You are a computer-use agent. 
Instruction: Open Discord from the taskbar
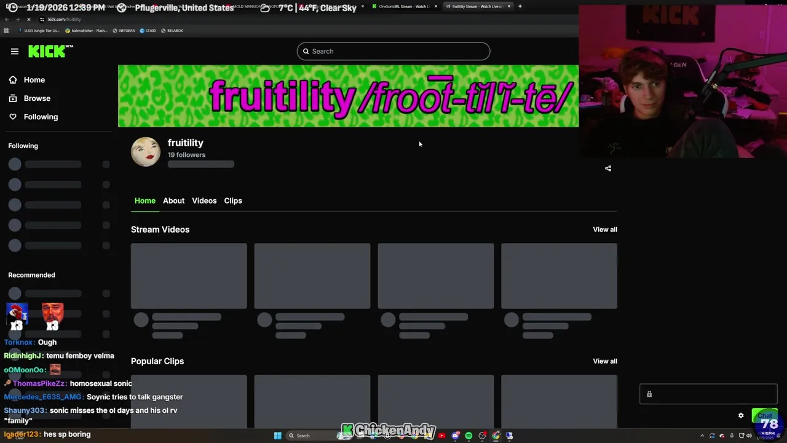[455, 436]
